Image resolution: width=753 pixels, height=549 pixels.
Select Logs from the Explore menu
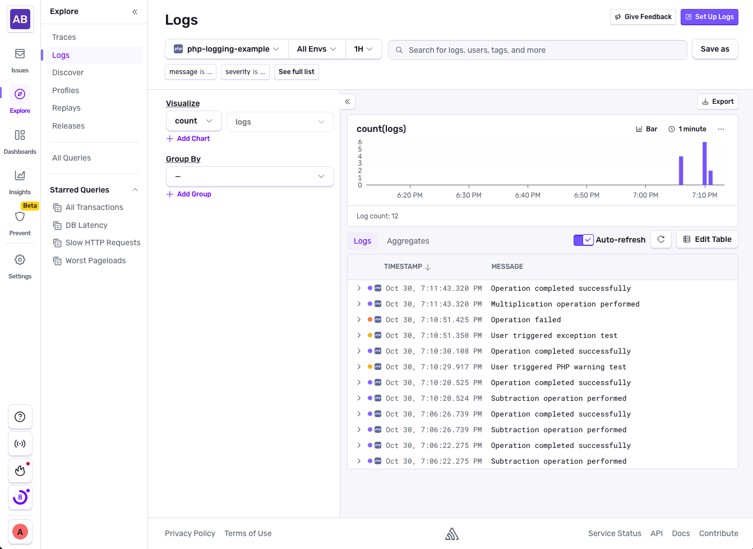60,54
